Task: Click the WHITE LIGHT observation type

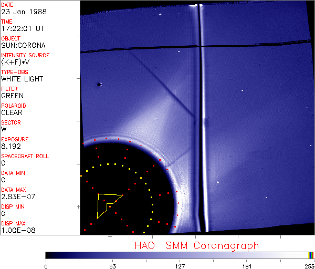Action: coord(22,79)
